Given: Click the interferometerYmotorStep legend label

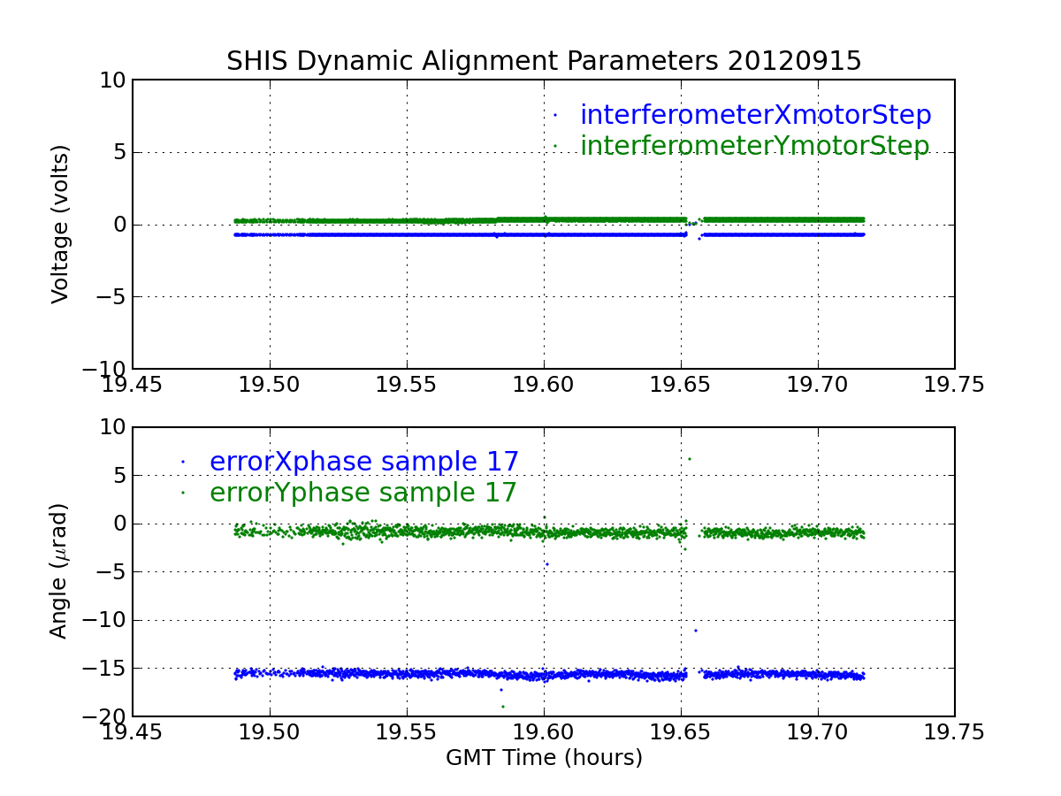Looking at the screenshot, I should tap(754, 146).
